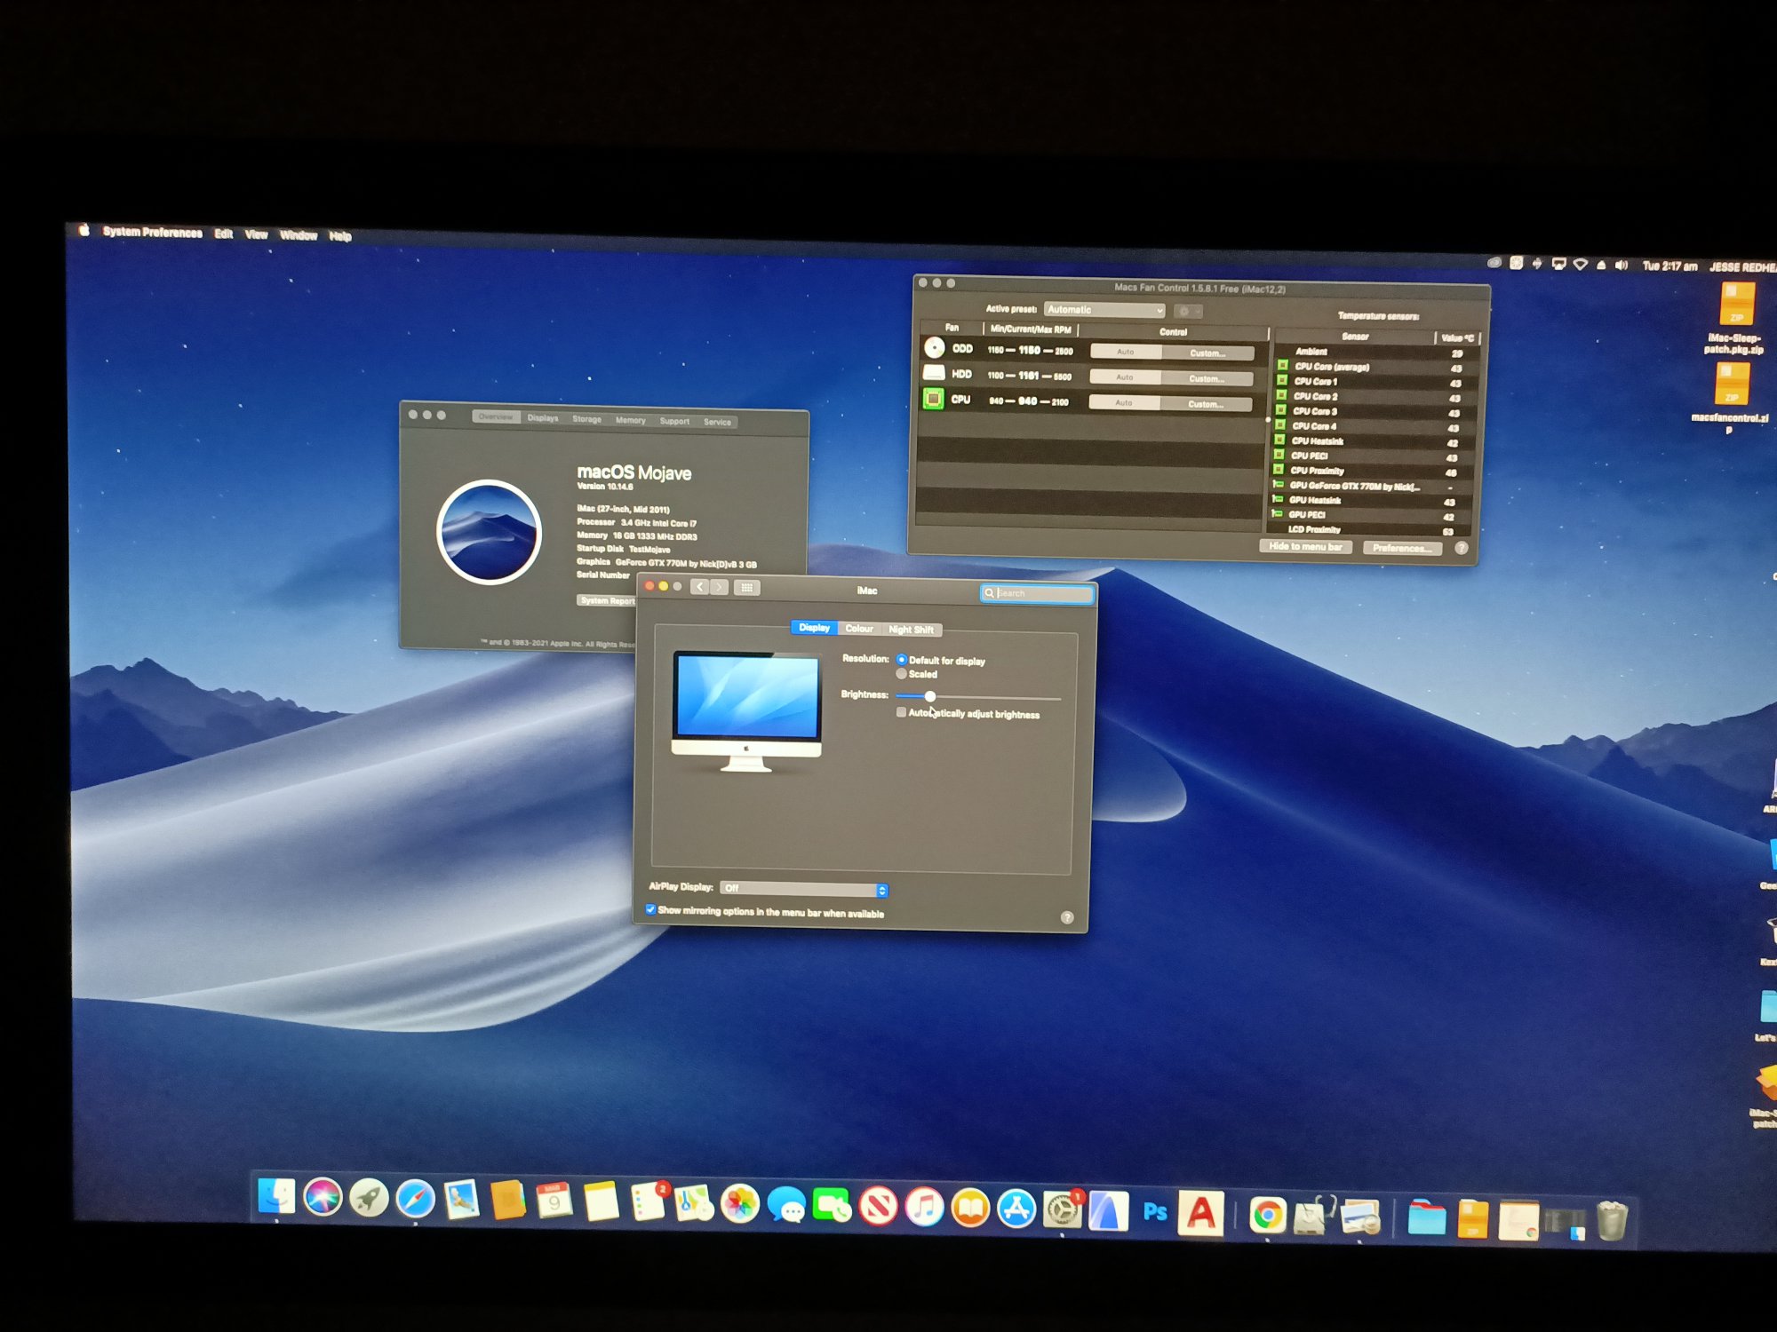The image size is (1777, 1332).
Task: Open the Photos app in dock
Action: tap(739, 1204)
